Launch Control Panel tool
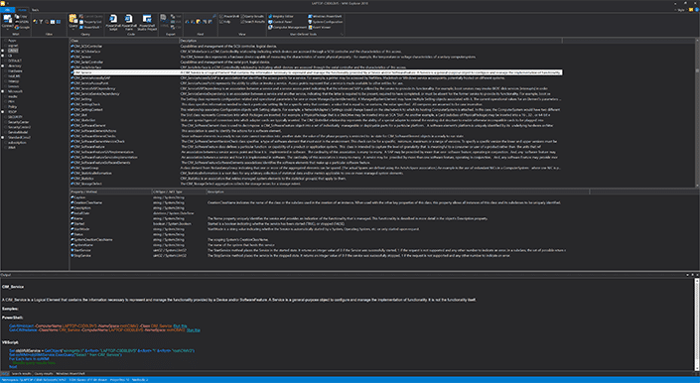 pyautogui.click(x=280, y=22)
